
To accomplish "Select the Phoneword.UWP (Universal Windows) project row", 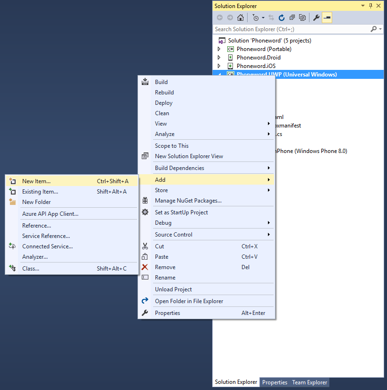I will (298, 75).
